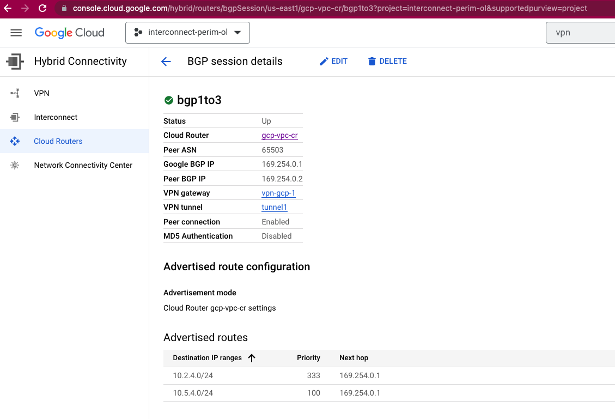Click the back arrow beside BGP session details
615x419 pixels.
(166, 62)
